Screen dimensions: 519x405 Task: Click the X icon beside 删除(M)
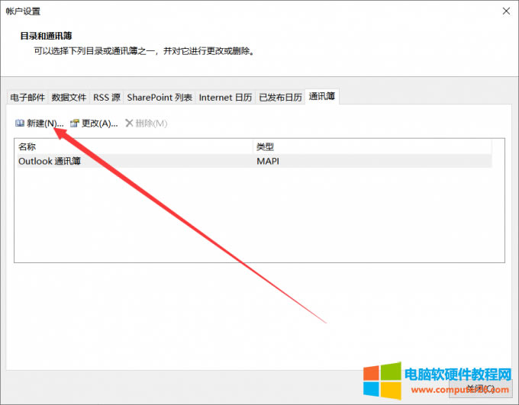click(x=129, y=124)
